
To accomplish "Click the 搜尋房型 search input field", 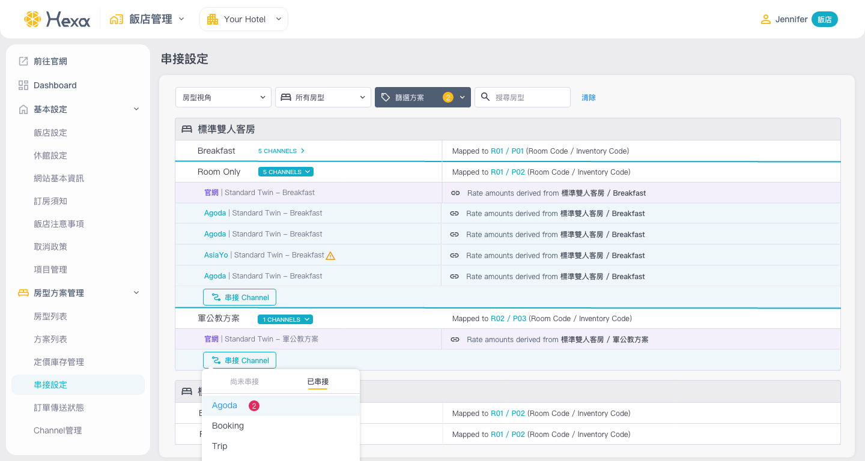I will 529,97.
